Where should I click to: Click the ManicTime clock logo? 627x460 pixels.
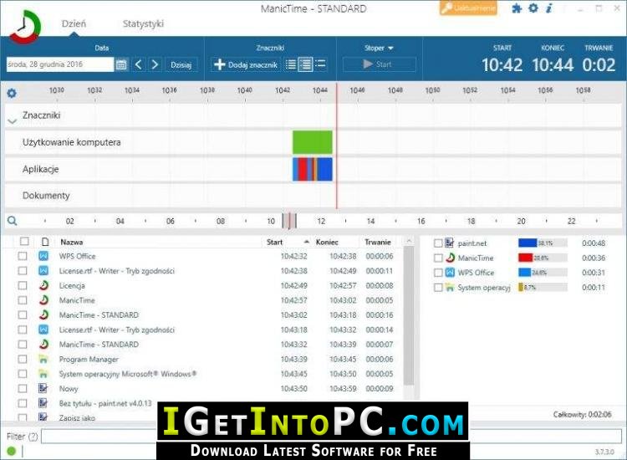[24, 27]
